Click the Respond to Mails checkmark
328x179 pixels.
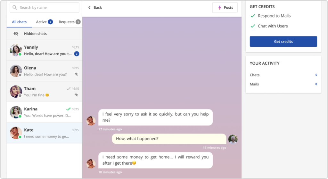click(253, 16)
